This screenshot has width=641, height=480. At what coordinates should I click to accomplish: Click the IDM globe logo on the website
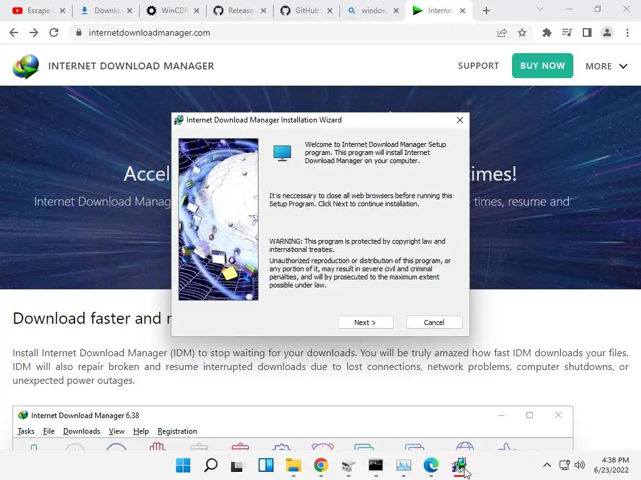point(26,66)
